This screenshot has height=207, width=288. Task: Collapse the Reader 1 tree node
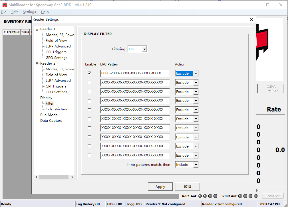tap(37, 29)
